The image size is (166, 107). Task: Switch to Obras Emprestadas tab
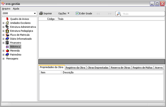click(98, 68)
